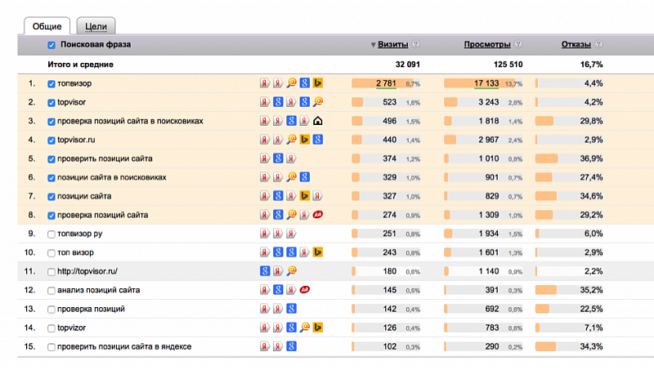The width and height of the screenshot is (654, 370).
Task: Click the Google icon in проверка позиций сайта в поисковиках row
Action: click(x=292, y=121)
